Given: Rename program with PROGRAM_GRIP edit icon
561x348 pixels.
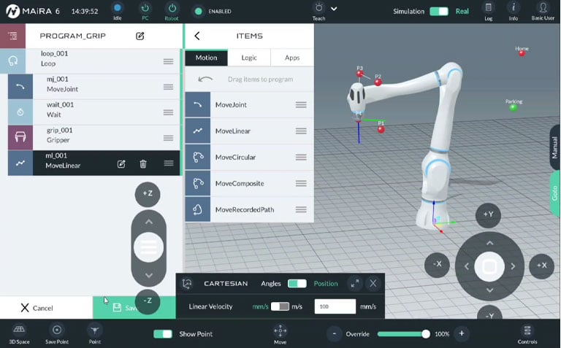Looking at the screenshot, I should 140,36.
